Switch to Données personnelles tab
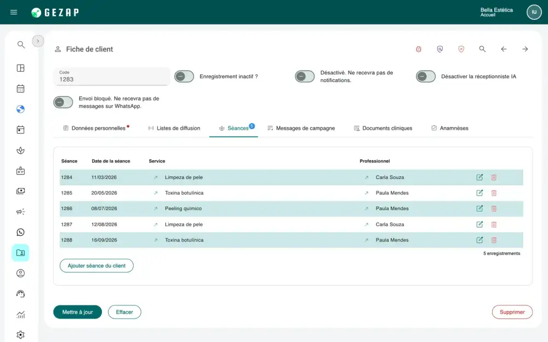Screen dimensions: 548x342 [x=96, y=128]
